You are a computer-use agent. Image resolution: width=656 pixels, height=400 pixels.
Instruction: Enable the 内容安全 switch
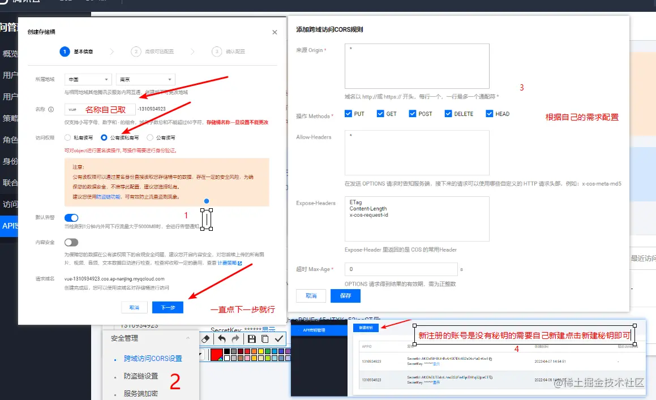click(x=71, y=242)
